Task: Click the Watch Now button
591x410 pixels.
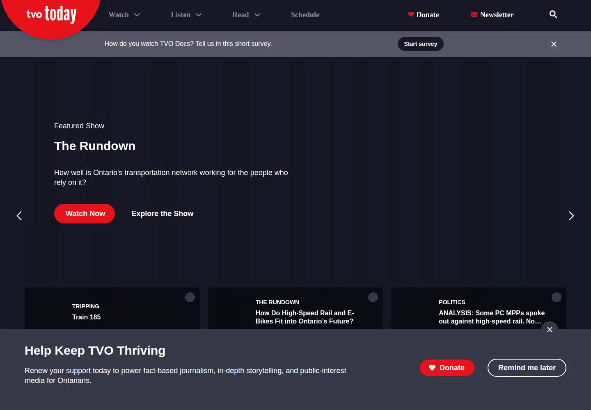Action: [x=85, y=214]
